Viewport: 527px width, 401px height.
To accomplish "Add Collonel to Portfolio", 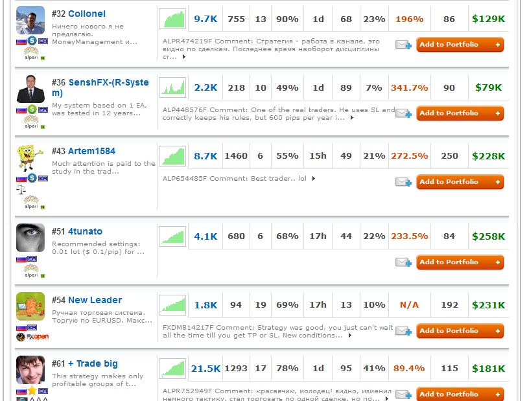I will click(460, 45).
